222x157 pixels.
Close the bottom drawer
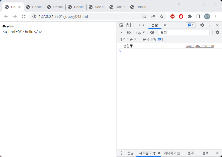(217, 153)
